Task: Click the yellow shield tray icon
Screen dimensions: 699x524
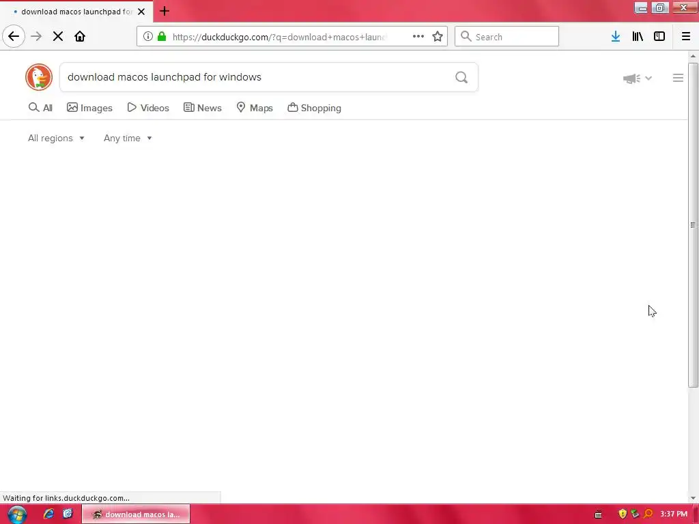Action: pyautogui.click(x=623, y=514)
